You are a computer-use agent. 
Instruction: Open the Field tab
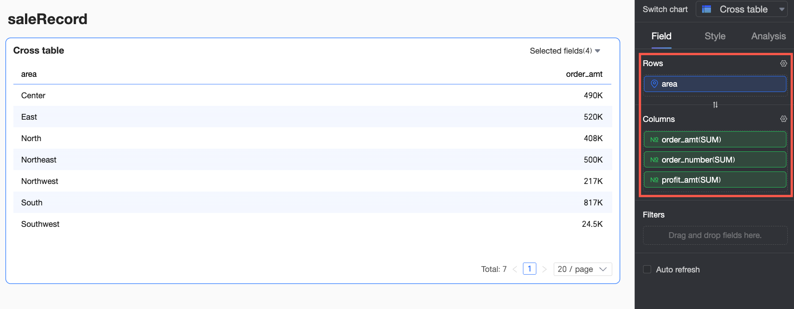point(661,36)
